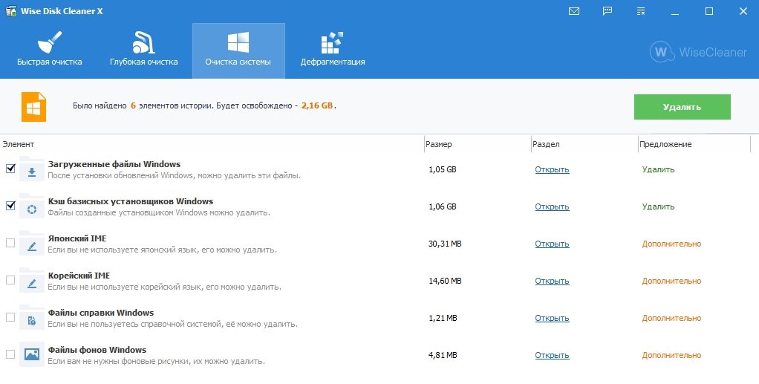Image resolution: width=759 pixels, height=384 pixels.
Task: Select the Японский IME title text
Action: (x=77, y=238)
